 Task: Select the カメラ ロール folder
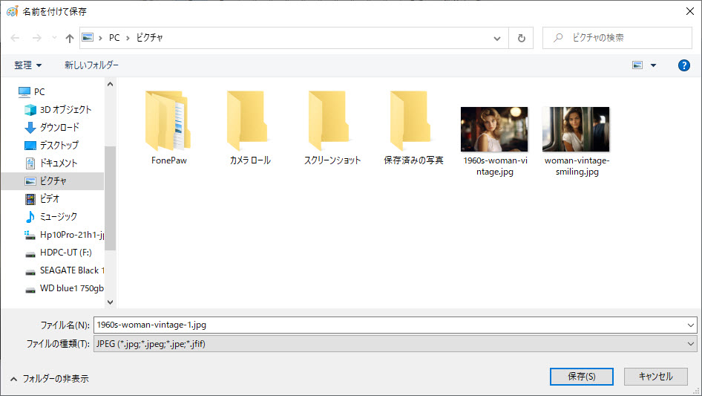[250, 123]
